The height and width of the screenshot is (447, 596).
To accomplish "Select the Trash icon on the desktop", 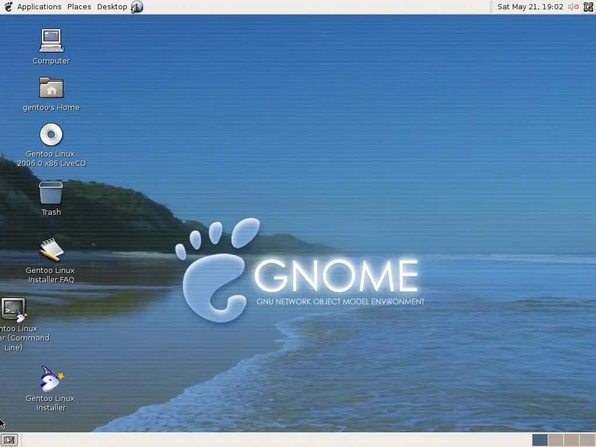I will pos(51,193).
